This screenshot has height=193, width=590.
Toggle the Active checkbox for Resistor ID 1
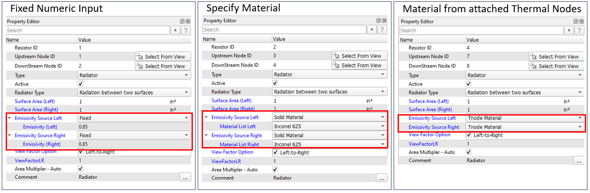point(81,84)
